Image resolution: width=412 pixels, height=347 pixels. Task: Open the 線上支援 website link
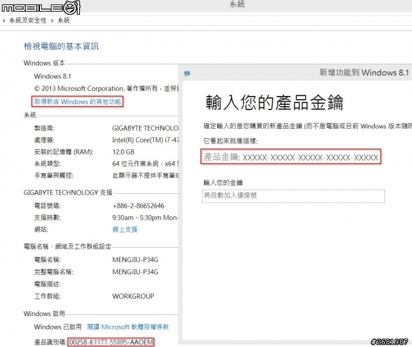(x=125, y=229)
